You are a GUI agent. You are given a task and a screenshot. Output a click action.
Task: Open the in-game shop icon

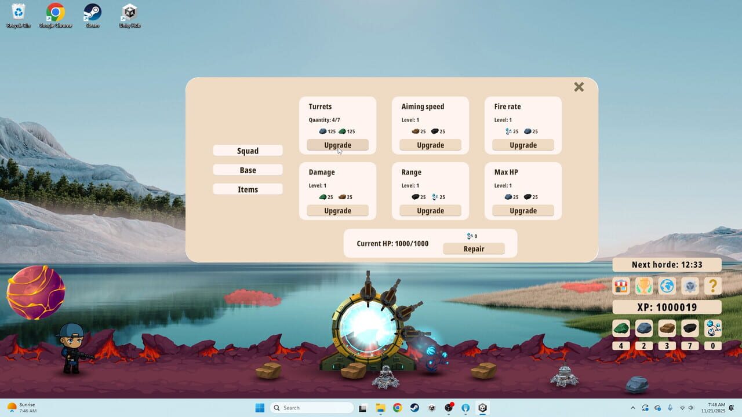pyautogui.click(x=621, y=286)
